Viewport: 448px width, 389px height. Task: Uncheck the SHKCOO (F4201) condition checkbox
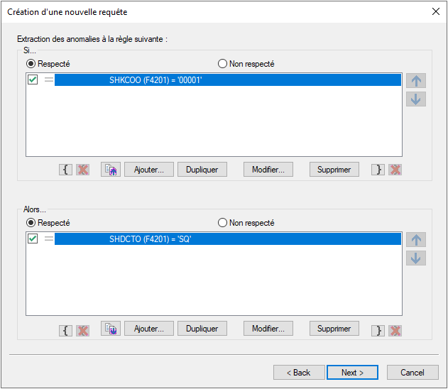(x=33, y=80)
